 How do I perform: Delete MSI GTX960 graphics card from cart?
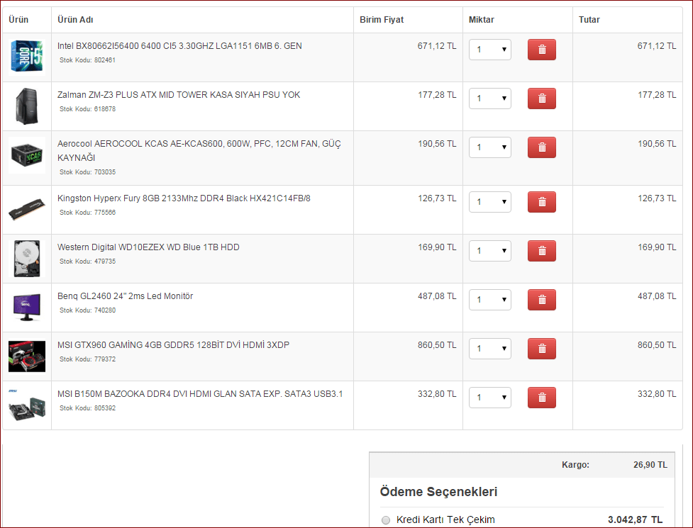[x=541, y=349]
